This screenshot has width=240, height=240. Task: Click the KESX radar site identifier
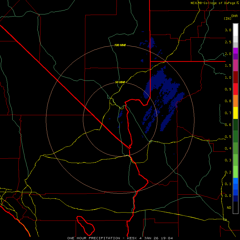[132, 238]
